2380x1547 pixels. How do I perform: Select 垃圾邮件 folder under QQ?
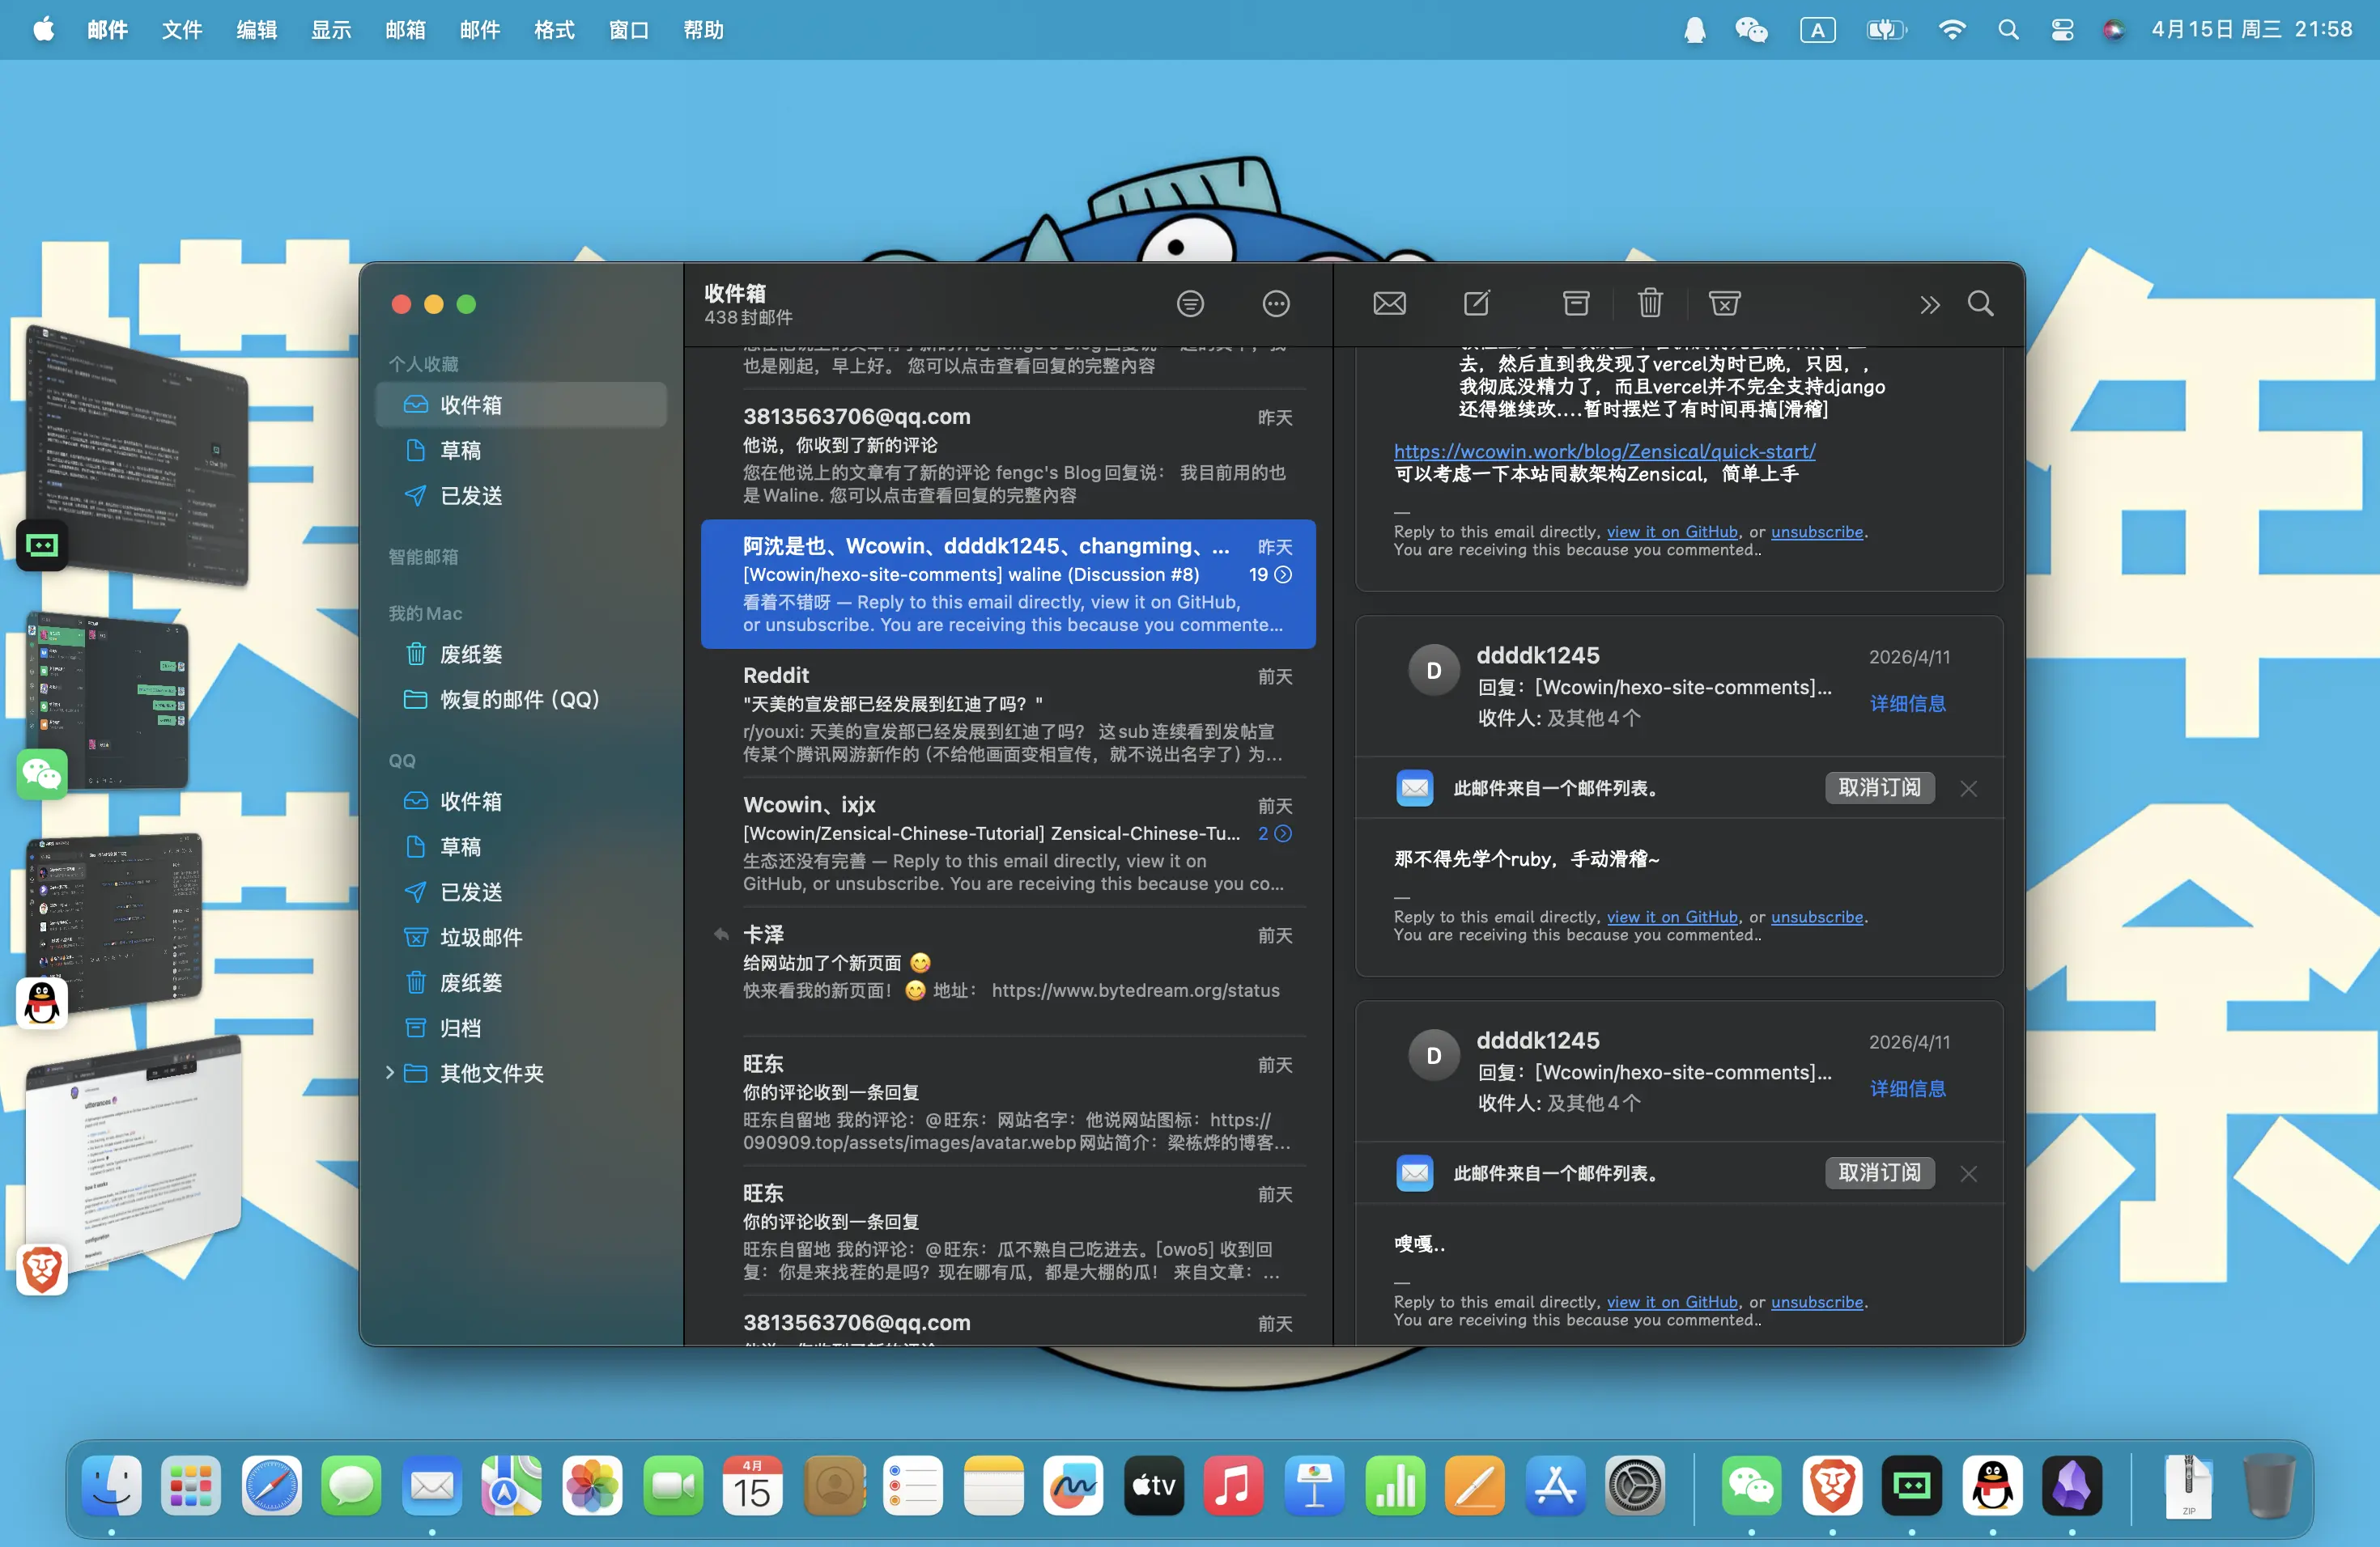(x=481, y=938)
